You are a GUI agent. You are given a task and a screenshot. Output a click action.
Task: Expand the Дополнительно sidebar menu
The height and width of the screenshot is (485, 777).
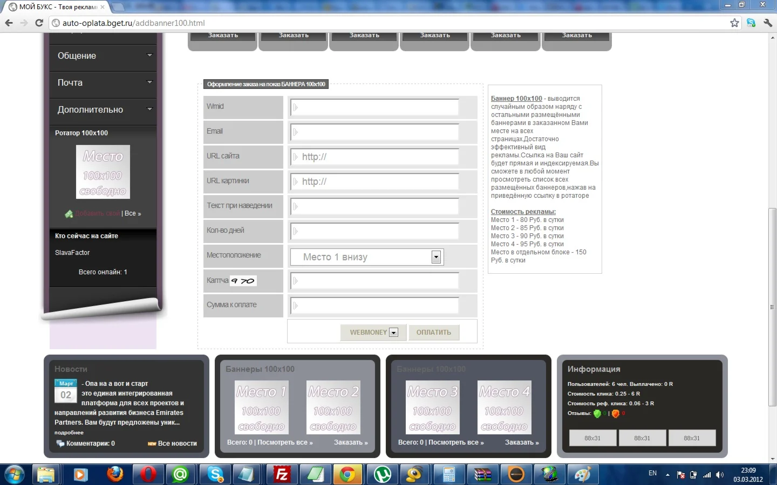click(103, 110)
